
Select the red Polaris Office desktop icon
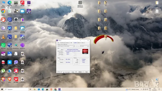coord(22,3)
